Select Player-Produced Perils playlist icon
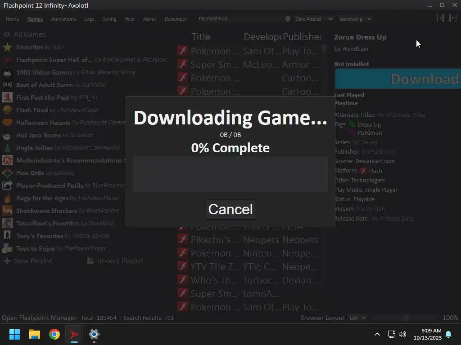 click(7, 186)
